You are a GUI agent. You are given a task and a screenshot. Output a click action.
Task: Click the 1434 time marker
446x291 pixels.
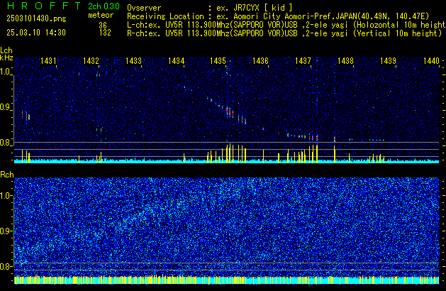[176, 61]
